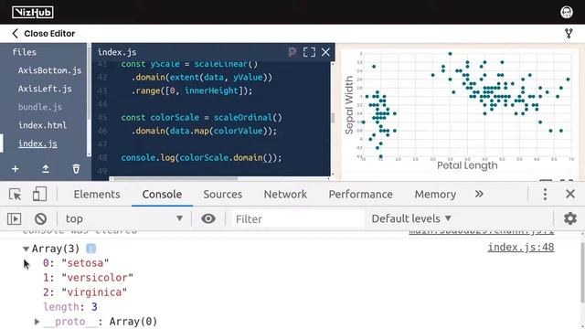Expand the __proto__ Array(0) entry
The image size is (585, 329).
(37, 321)
